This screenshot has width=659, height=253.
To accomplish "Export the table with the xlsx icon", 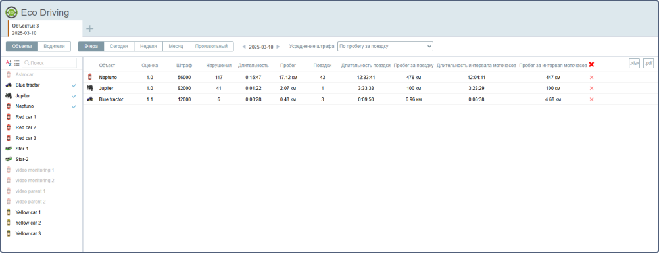I will click(634, 64).
